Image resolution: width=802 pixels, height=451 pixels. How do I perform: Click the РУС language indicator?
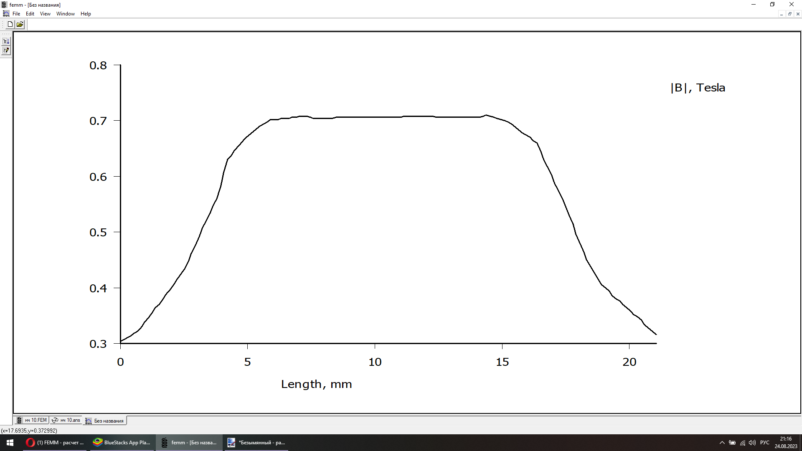764,443
